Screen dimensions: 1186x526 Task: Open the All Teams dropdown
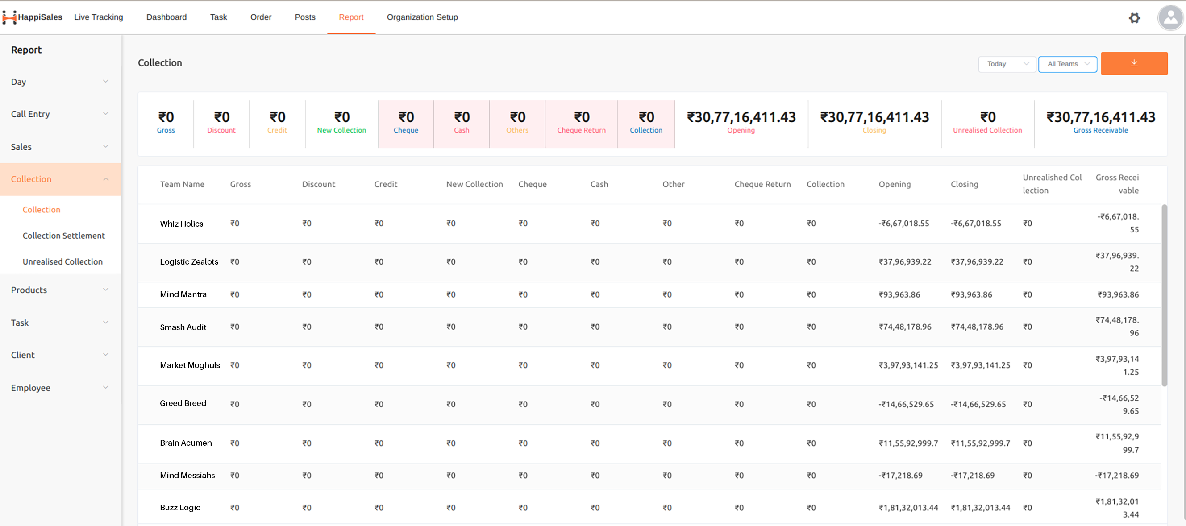[1068, 64]
